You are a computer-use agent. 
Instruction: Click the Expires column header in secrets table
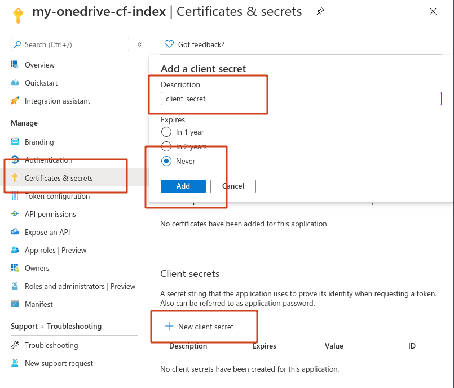265,346
